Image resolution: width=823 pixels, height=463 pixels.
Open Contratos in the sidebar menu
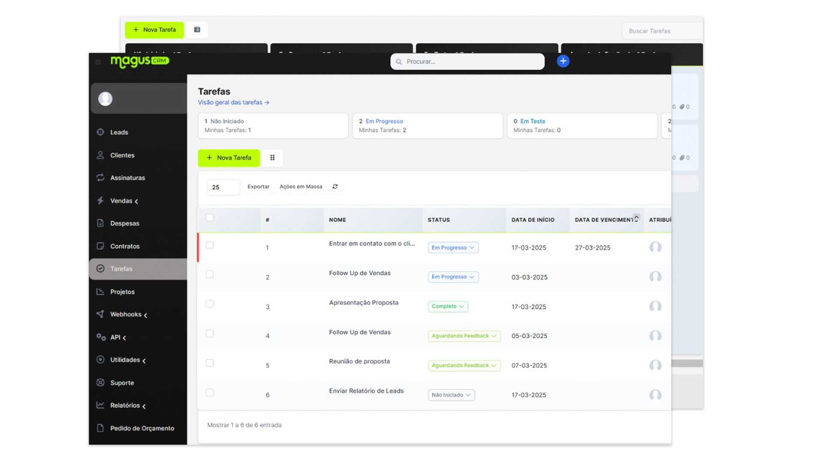pyautogui.click(x=125, y=247)
